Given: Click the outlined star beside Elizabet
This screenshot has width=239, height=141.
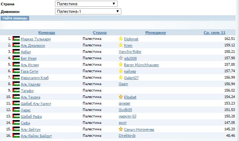Looking at the screenshot, I should [x=121, y=97].
